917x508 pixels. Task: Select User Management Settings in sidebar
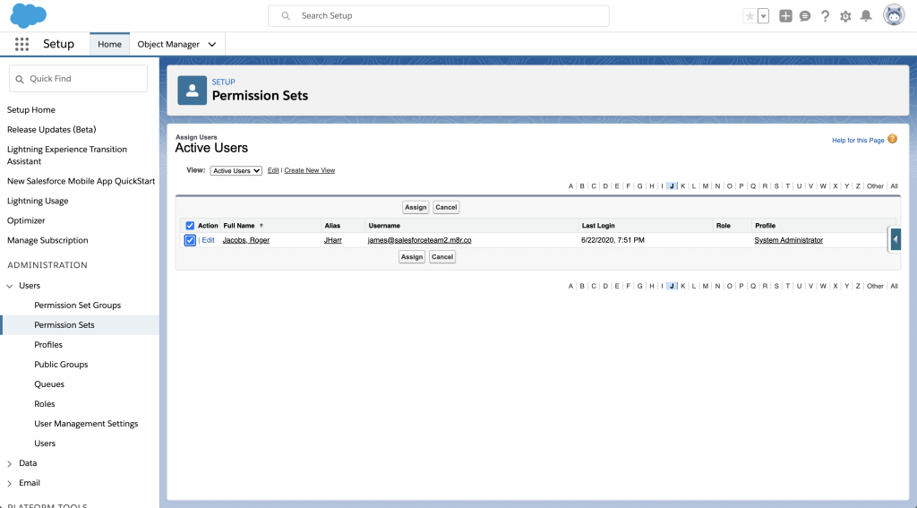tap(86, 423)
